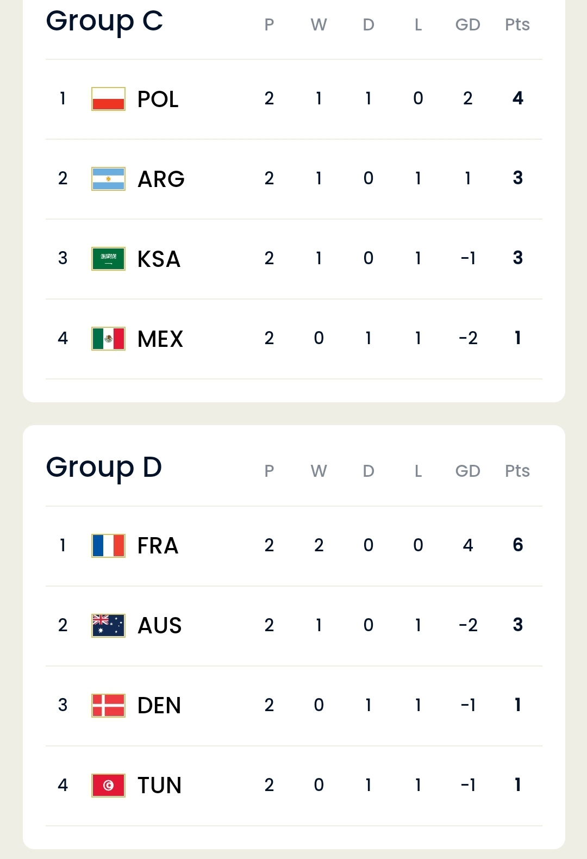Click Poland's points value of 4
This screenshot has height=859, width=587.
click(517, 98)
